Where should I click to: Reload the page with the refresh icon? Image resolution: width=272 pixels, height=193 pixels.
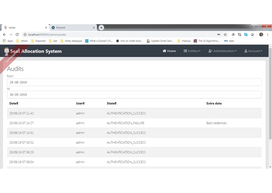(17, 35)
